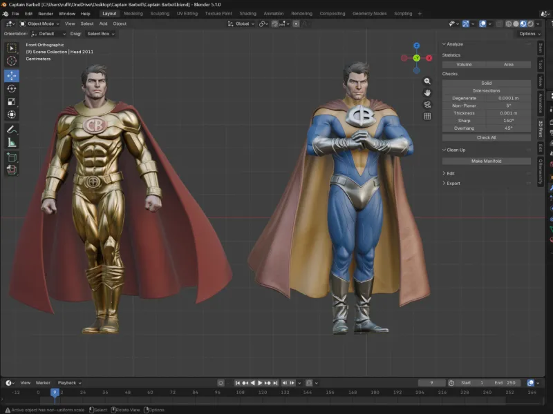This screenshot has height=414, width=553.
Task: Open Global transform orientation dropdown
Action: (241, 24)
